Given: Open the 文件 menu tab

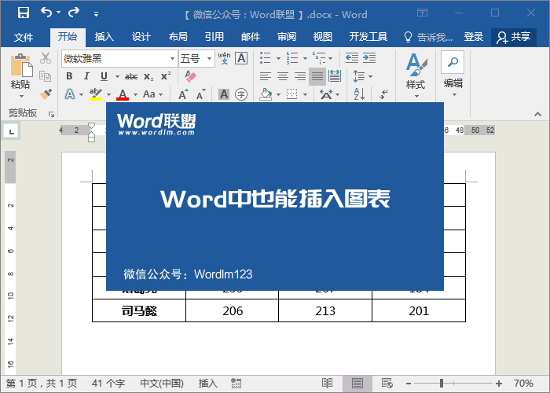Looking at the screenshot, I should tap(24, 37).
